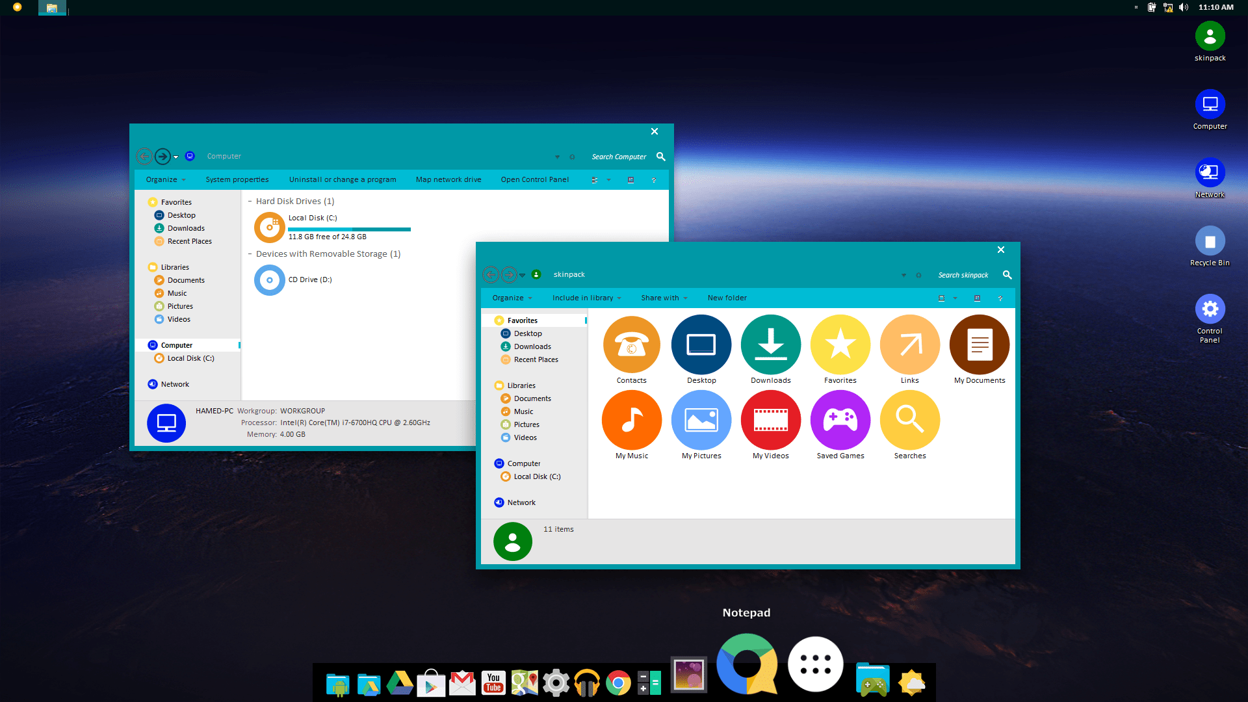The height and width of the screenshot is (702, 1248).
Task: Open the Recycle Bin desktop icon
Action: tap(1210, 241)
